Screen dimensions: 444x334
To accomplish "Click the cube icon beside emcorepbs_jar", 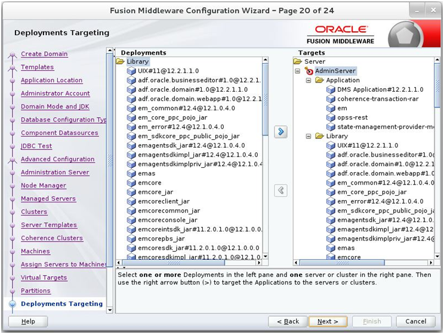I will tap(131, 239).
